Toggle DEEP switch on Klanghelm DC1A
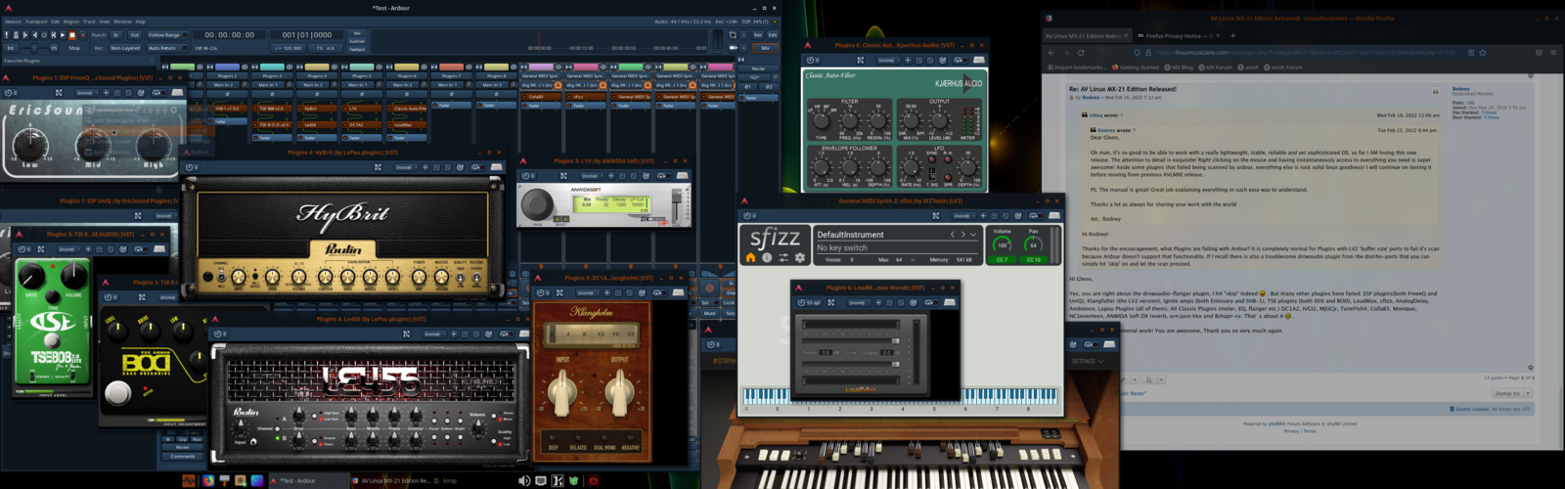 (x=553, y=437)
